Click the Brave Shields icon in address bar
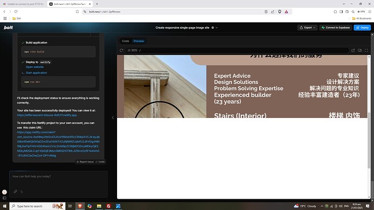 click(280, 12)
